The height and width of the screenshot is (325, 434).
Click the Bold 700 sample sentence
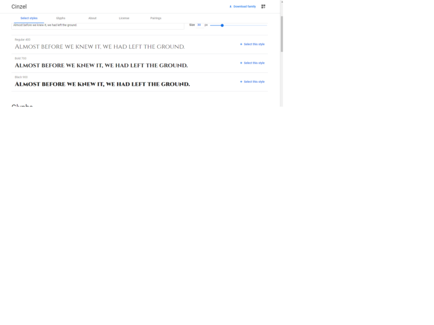101,65
